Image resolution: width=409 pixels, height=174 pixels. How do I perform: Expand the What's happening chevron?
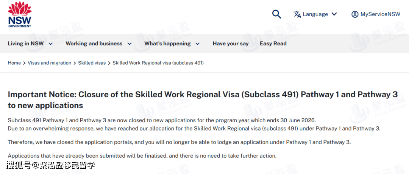tap(197, 44)
